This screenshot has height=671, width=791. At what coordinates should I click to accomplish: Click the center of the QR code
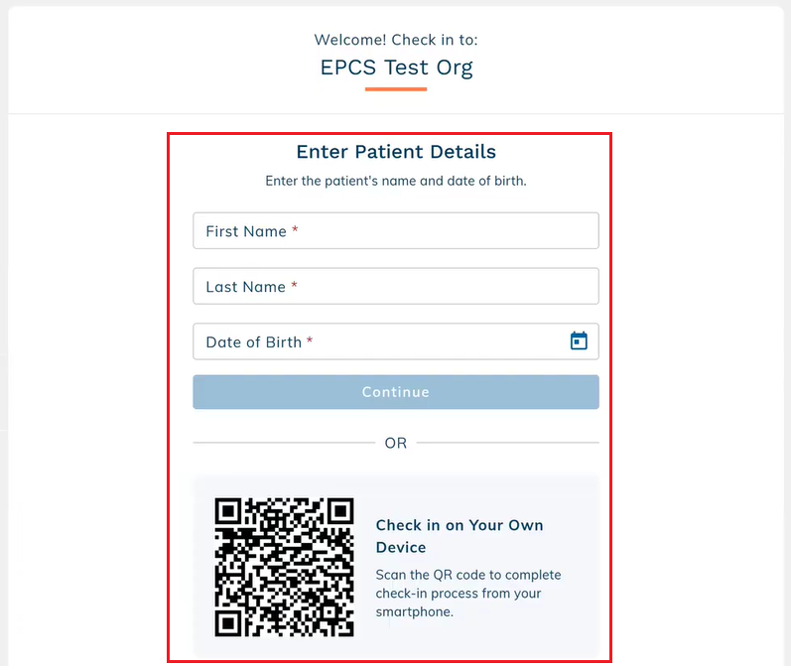point(284,567)
